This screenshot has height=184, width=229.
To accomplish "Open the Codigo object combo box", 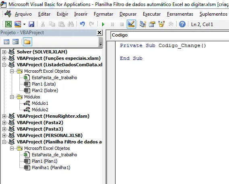I will pos(169,35).
